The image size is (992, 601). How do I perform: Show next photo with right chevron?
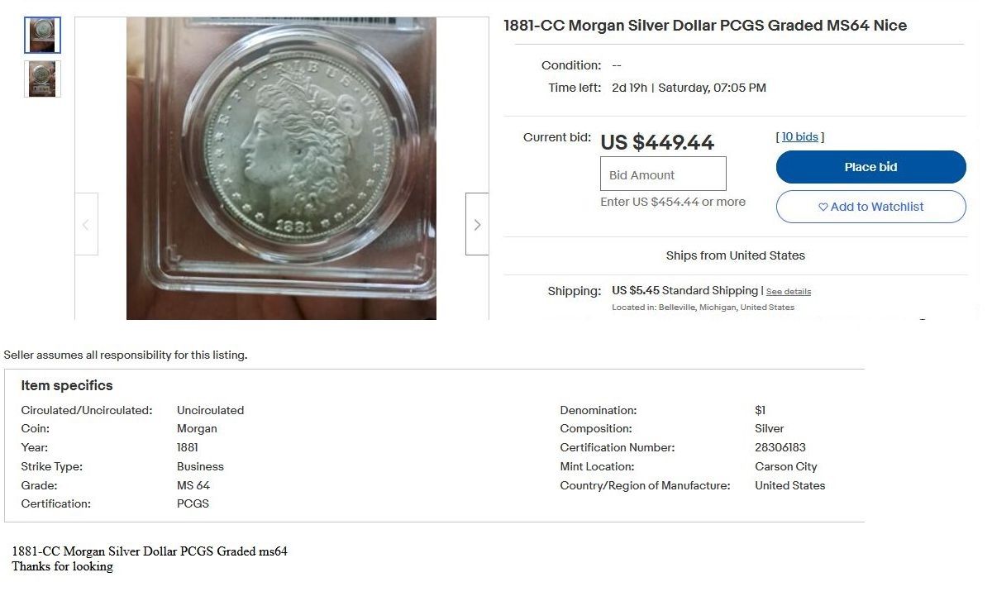pos(477,224)
